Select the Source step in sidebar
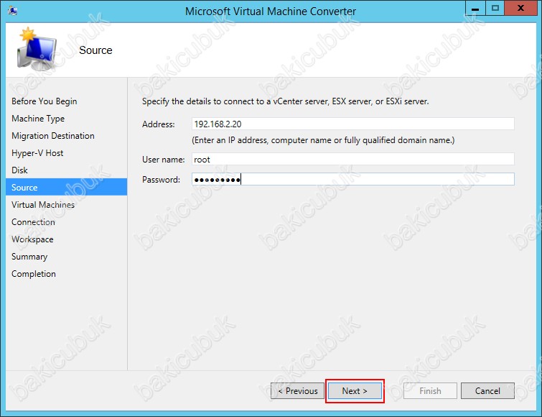 66,187
